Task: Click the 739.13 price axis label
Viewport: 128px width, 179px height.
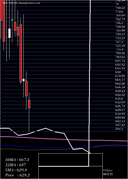Action: tap(120, 34)
